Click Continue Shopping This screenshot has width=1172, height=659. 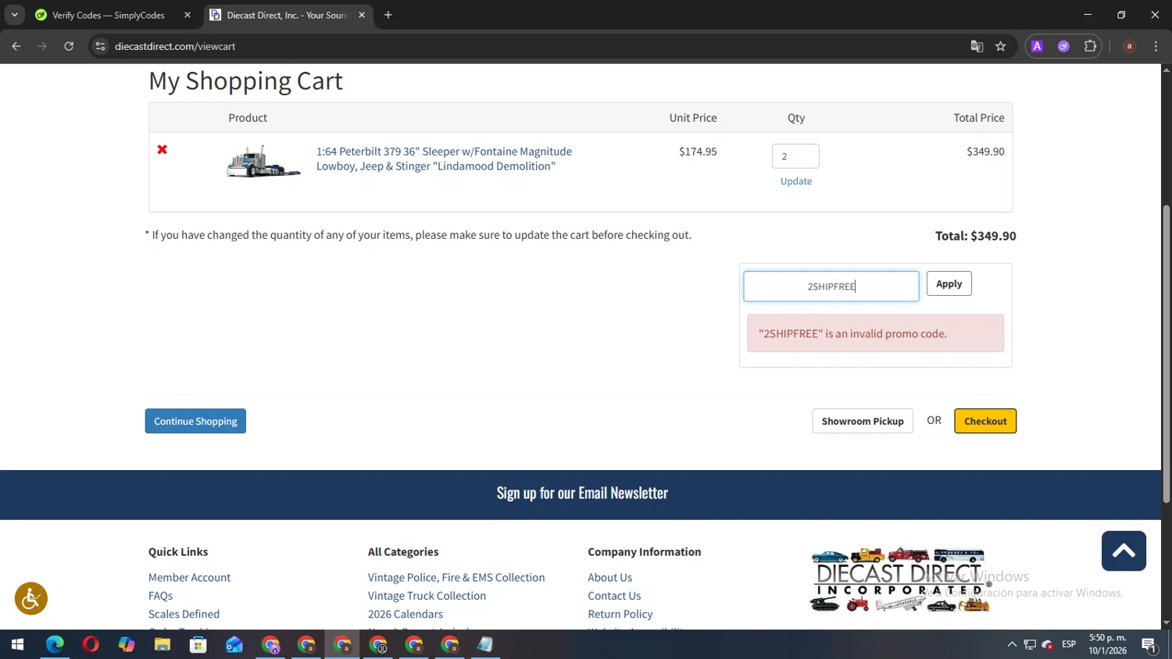(195, 421)
